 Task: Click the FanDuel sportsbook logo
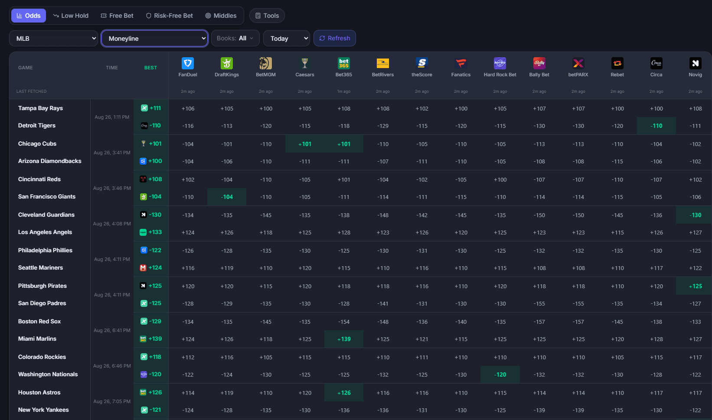(188, 63)
